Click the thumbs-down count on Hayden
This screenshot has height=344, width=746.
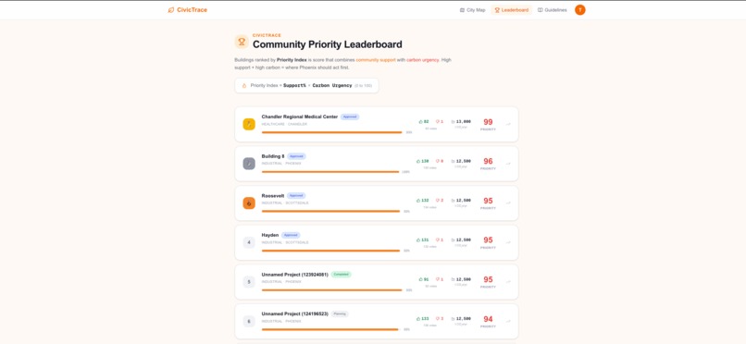(x=440, y=240)
